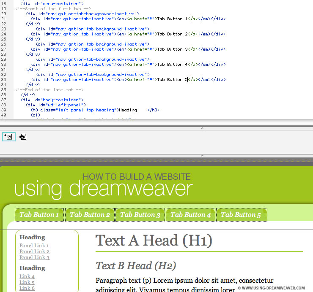Place cursor in Paragraph text (p) Lorem ipsum
The width and height of the screenshot is (313, 292).
point(184,281)
